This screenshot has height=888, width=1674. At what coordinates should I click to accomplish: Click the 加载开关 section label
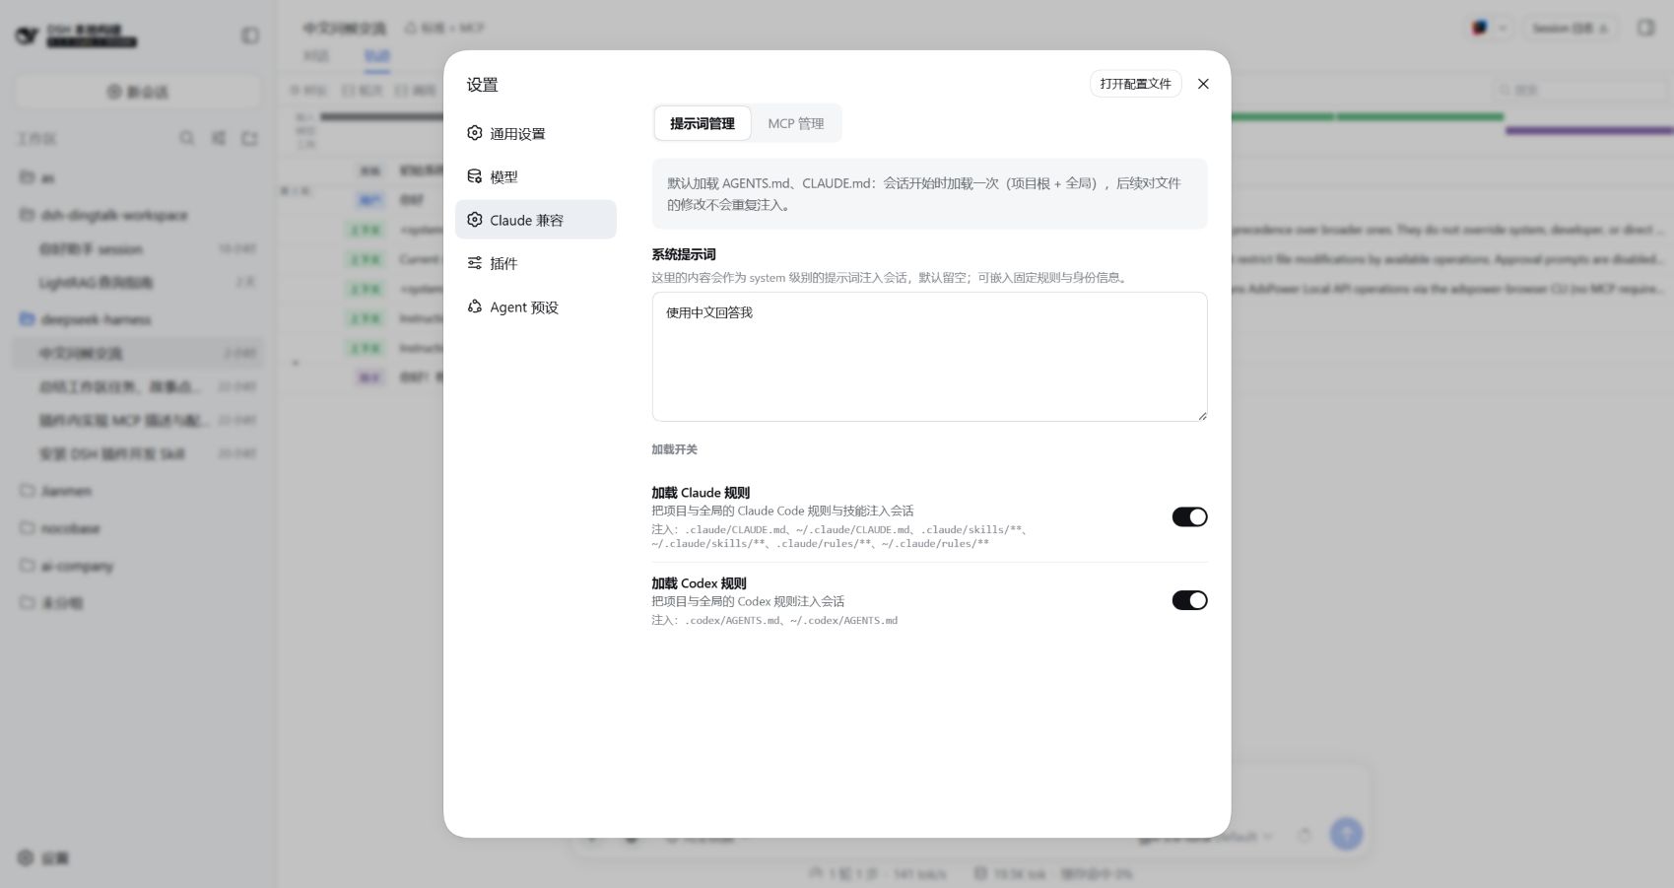(674, 449)
